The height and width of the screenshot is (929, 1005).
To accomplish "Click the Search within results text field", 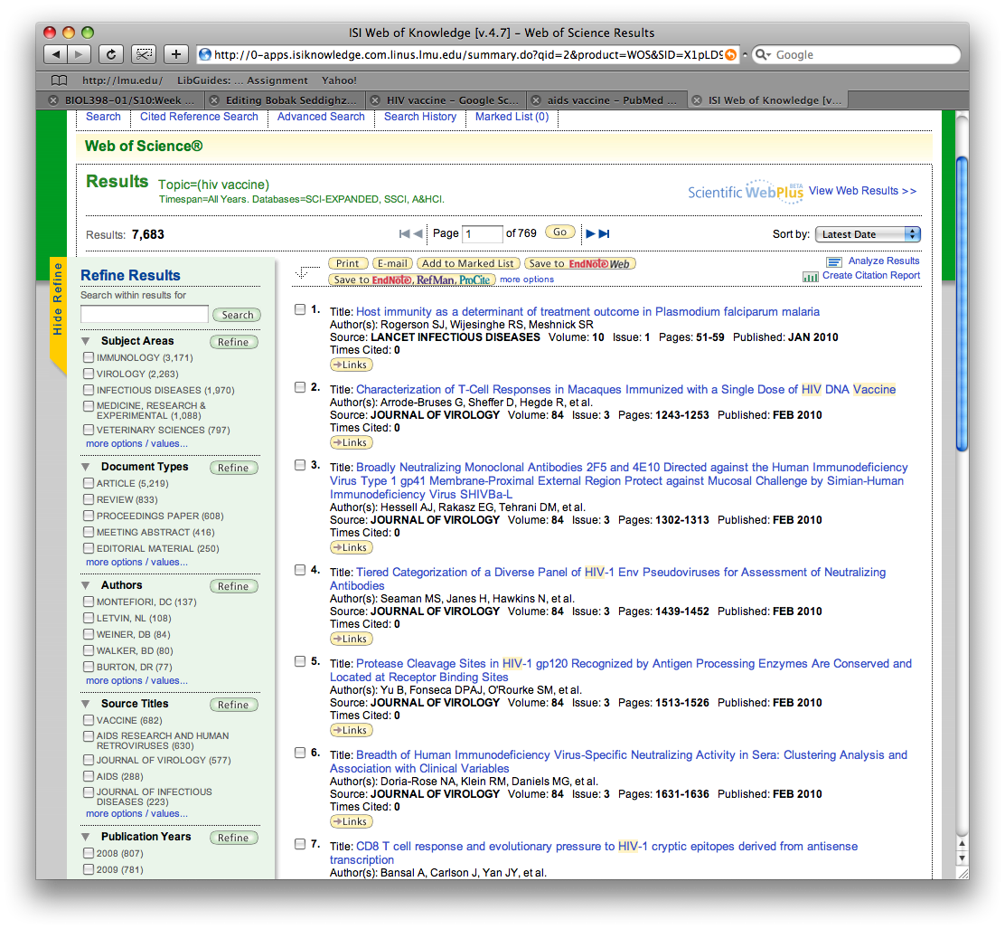I will pos(145,314).
